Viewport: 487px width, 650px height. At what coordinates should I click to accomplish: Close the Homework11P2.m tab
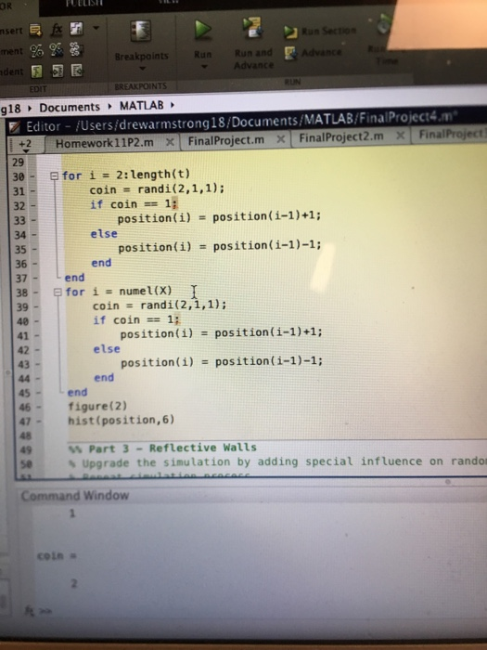pyautogui.click(x=170, y=142)
